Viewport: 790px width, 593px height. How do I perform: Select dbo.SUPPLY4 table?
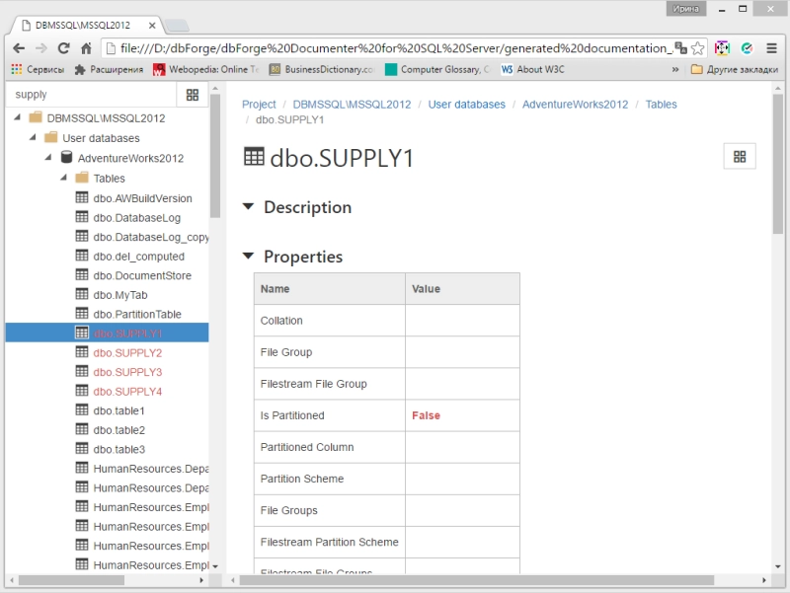(127, 391)
